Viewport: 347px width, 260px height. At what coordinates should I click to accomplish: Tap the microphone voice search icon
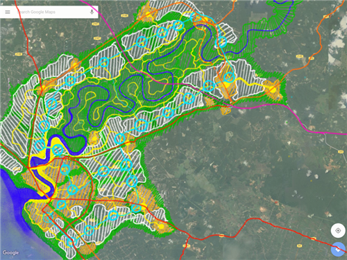click(92, 12)
